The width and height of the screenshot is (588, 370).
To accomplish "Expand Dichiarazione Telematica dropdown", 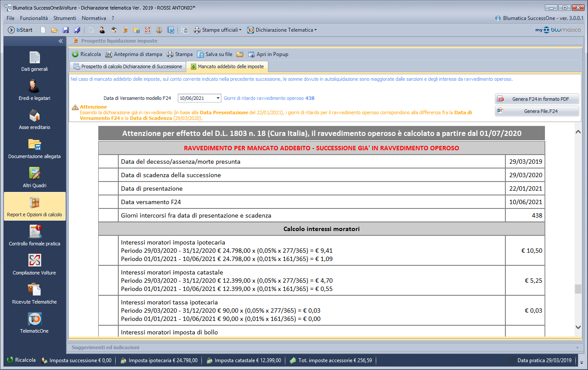I will coord(282,30).
